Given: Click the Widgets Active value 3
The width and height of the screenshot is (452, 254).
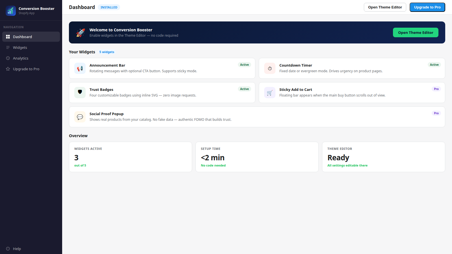Looking at the screenshot, I should (x=76, y=157).
